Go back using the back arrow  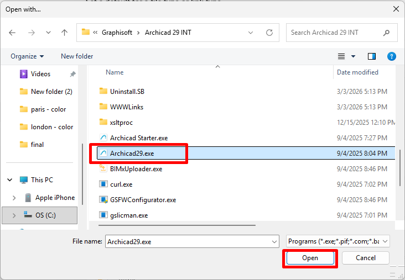pos(12,33)
